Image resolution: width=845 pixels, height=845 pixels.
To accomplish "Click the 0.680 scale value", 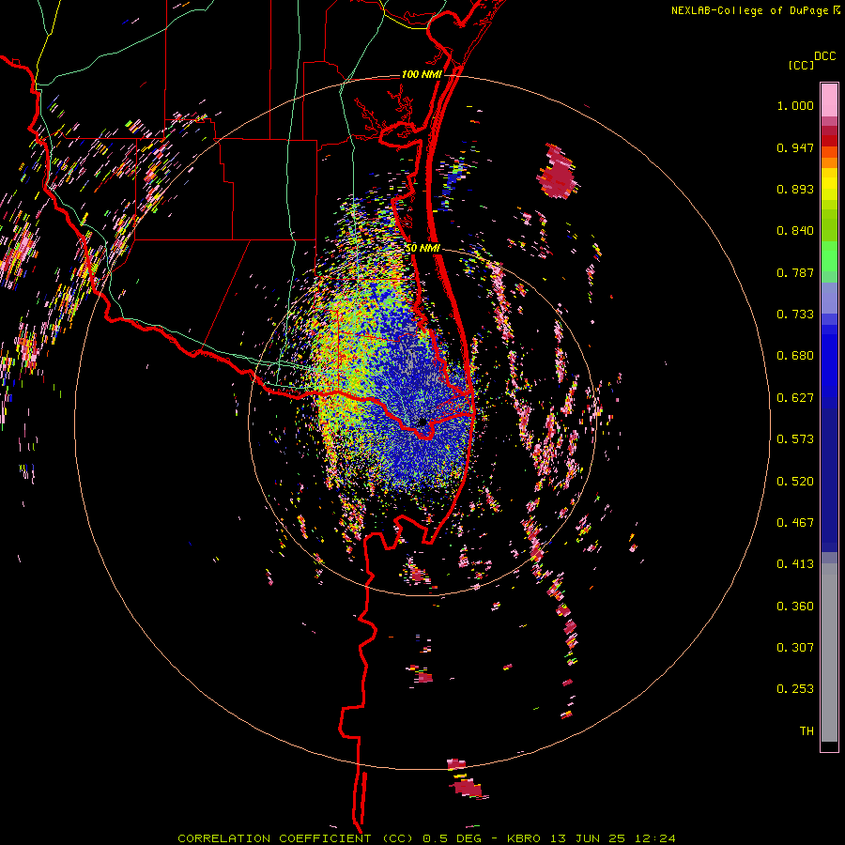I will tap(795, 356).
